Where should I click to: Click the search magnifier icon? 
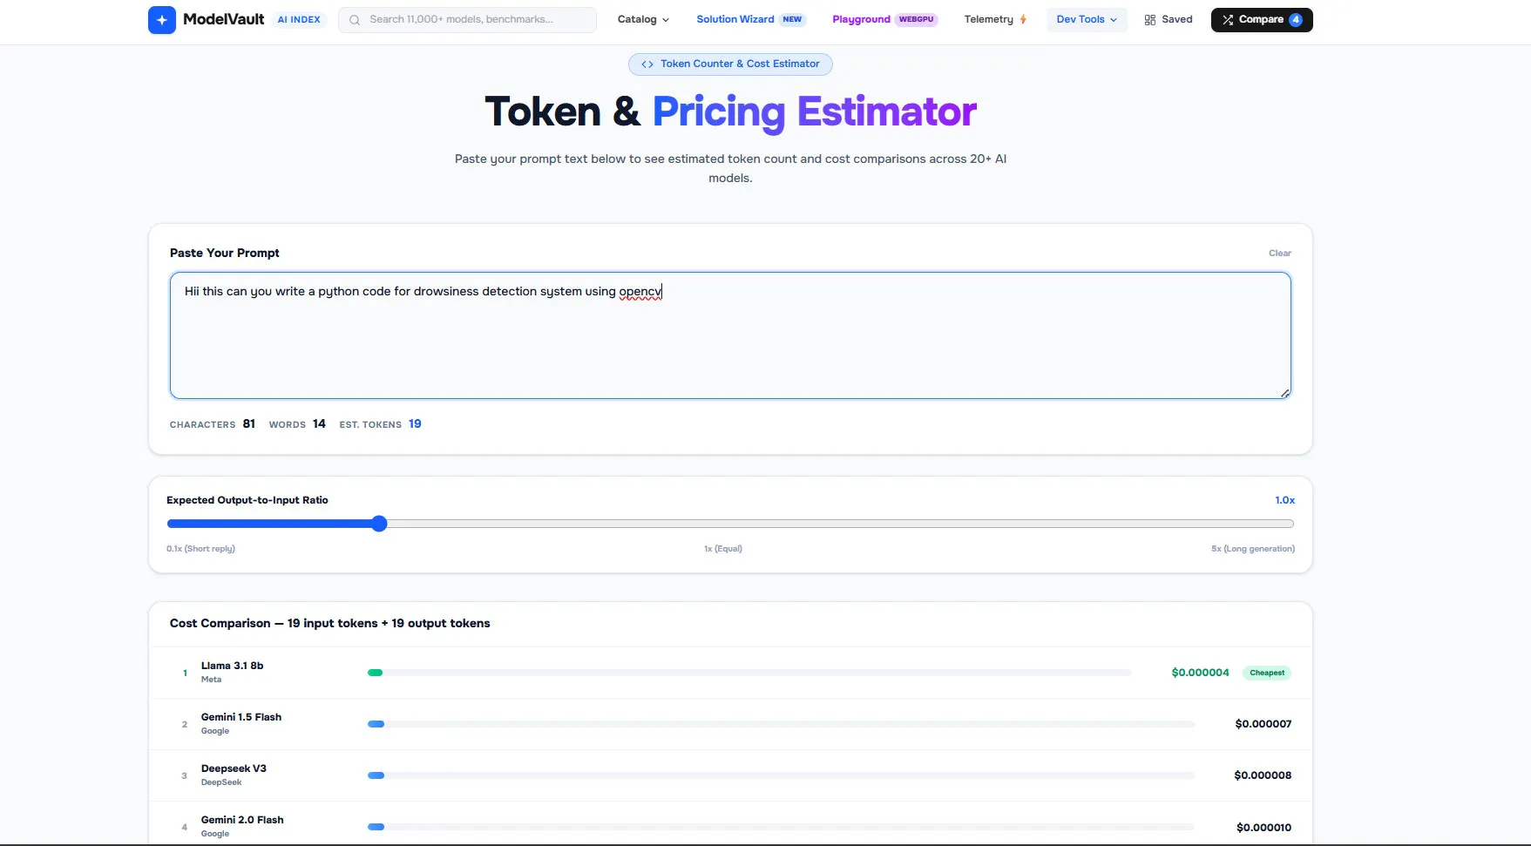[x=355, y=20]
